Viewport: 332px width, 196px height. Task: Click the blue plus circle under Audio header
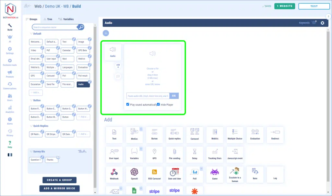coord(106,33)
